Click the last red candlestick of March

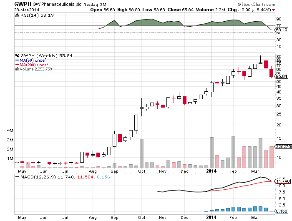pos(271,73)
